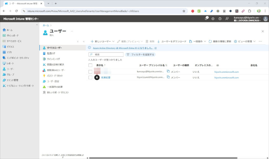The height and width of the screenshot is (159, 269).
Task: Click the horizontal scrollbar below the table
Action: (163, 158)
